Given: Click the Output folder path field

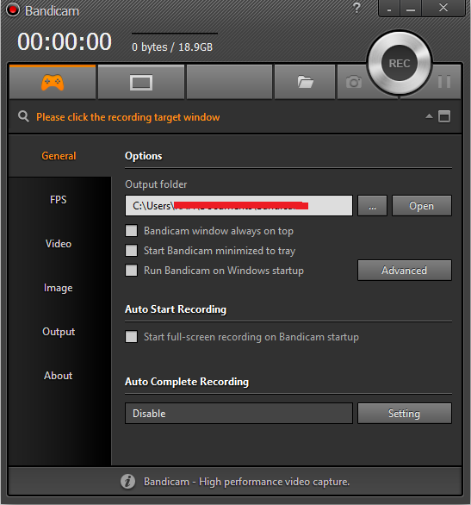Looking at the screenshot, I should pos(239,205).
